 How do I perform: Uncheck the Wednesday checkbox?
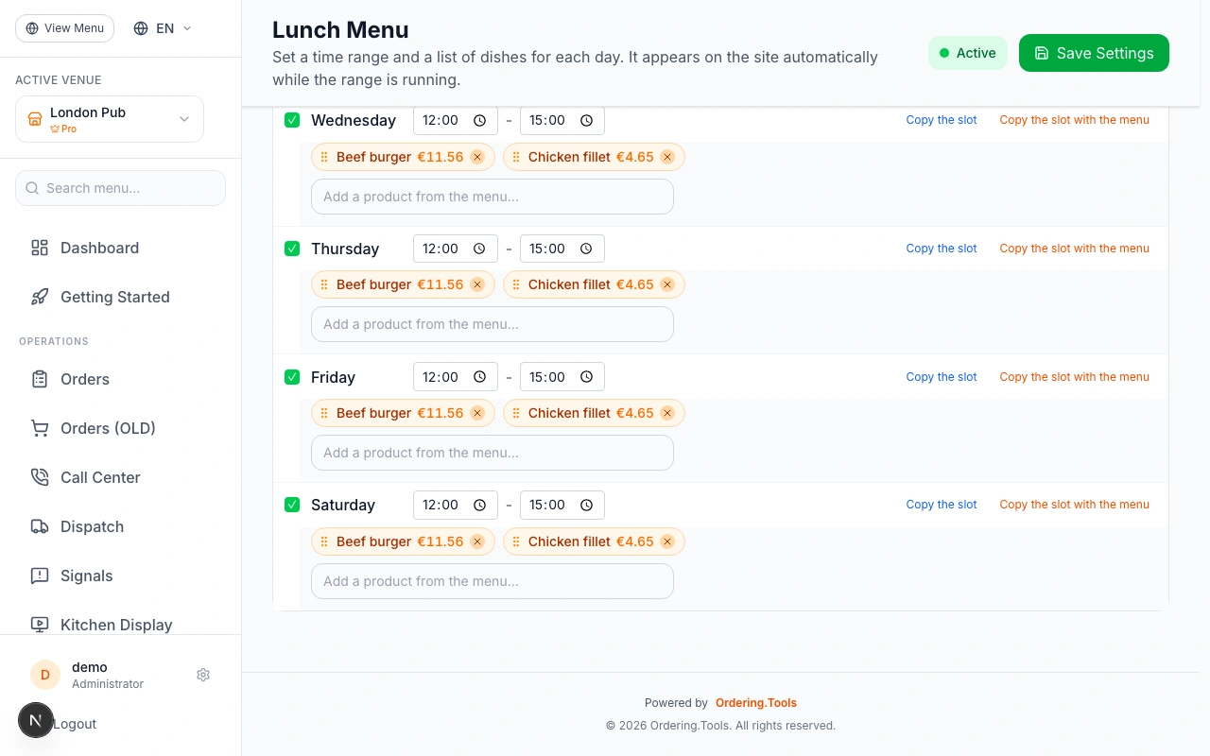point(292,120)
